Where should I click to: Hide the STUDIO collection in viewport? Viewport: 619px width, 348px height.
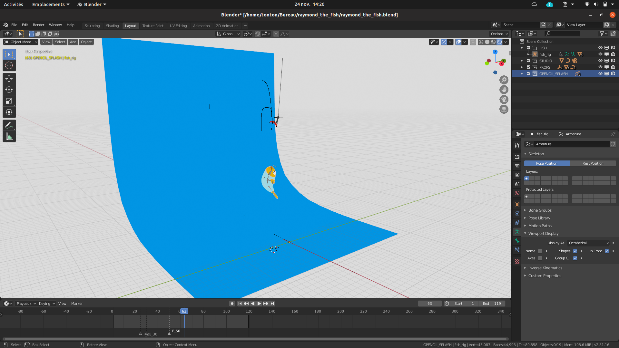[600, 61]
